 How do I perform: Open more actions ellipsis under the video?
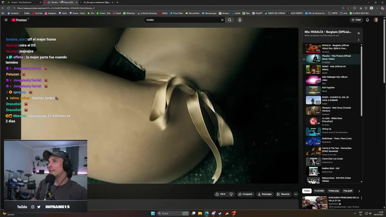pos(296,194)
